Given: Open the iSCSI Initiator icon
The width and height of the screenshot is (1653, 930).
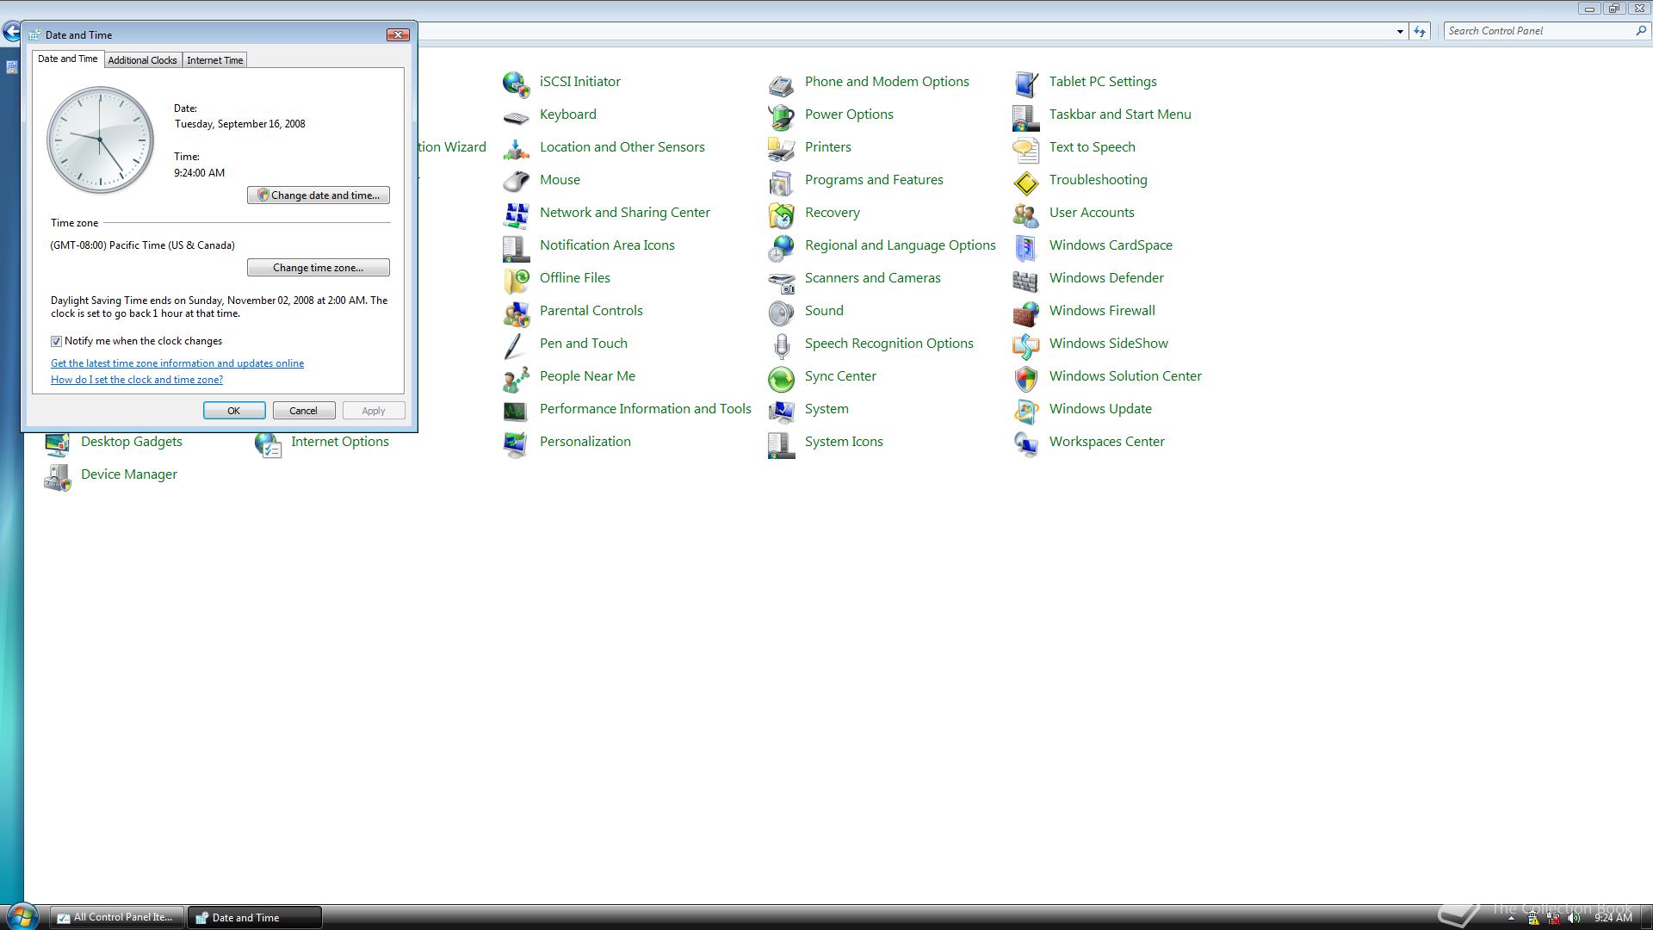Looking at the screenshot, I should coord(516,83).
